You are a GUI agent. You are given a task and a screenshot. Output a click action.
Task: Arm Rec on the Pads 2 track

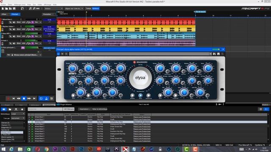pyautogui.click(x=36, y=43)
